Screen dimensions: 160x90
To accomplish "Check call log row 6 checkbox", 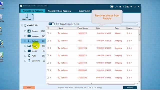I will 48,70.
